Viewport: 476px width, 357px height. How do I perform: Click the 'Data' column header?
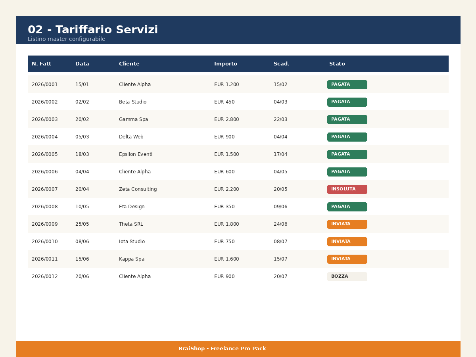pyautogui.click(x=82, y=64)
